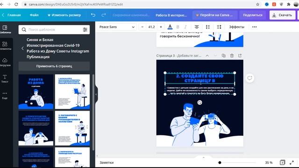Click the template list scrollbar
Screen dimensions: 299x168
tap(93, 112)
